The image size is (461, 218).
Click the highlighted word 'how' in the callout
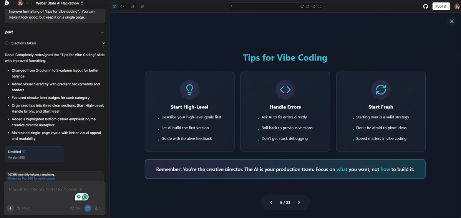click(385, 169)
